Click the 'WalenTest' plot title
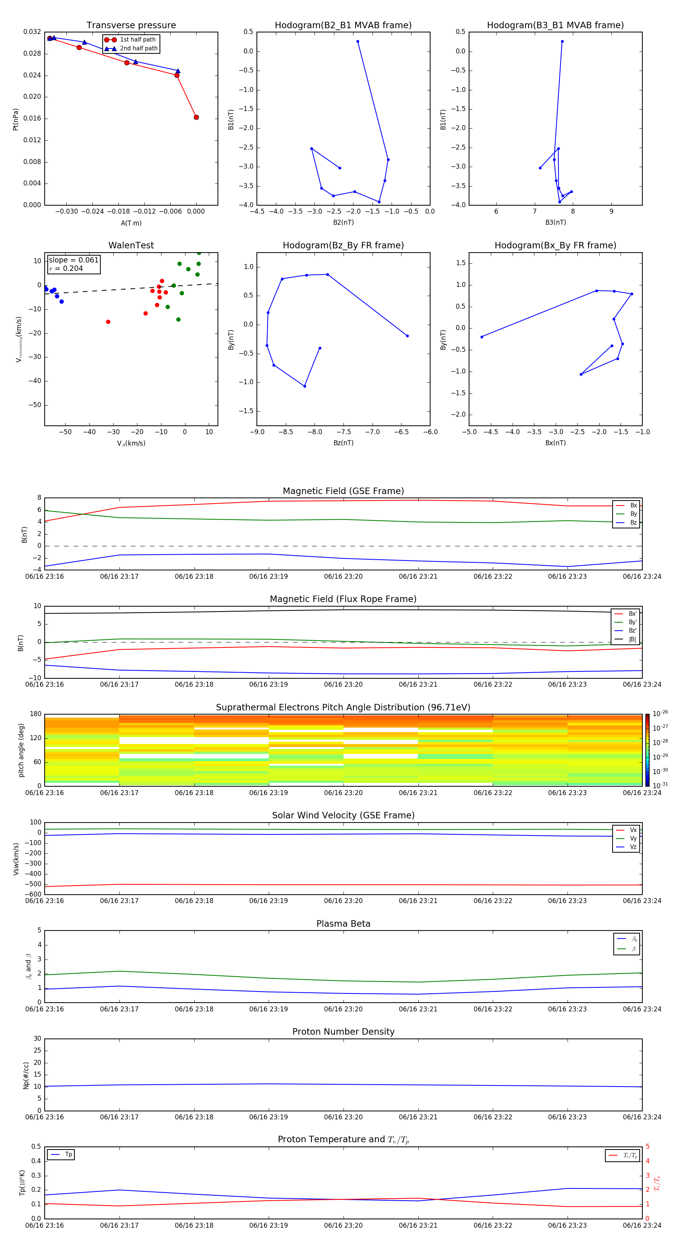Screen dimensions: 687x1259 tap(131, 245)
